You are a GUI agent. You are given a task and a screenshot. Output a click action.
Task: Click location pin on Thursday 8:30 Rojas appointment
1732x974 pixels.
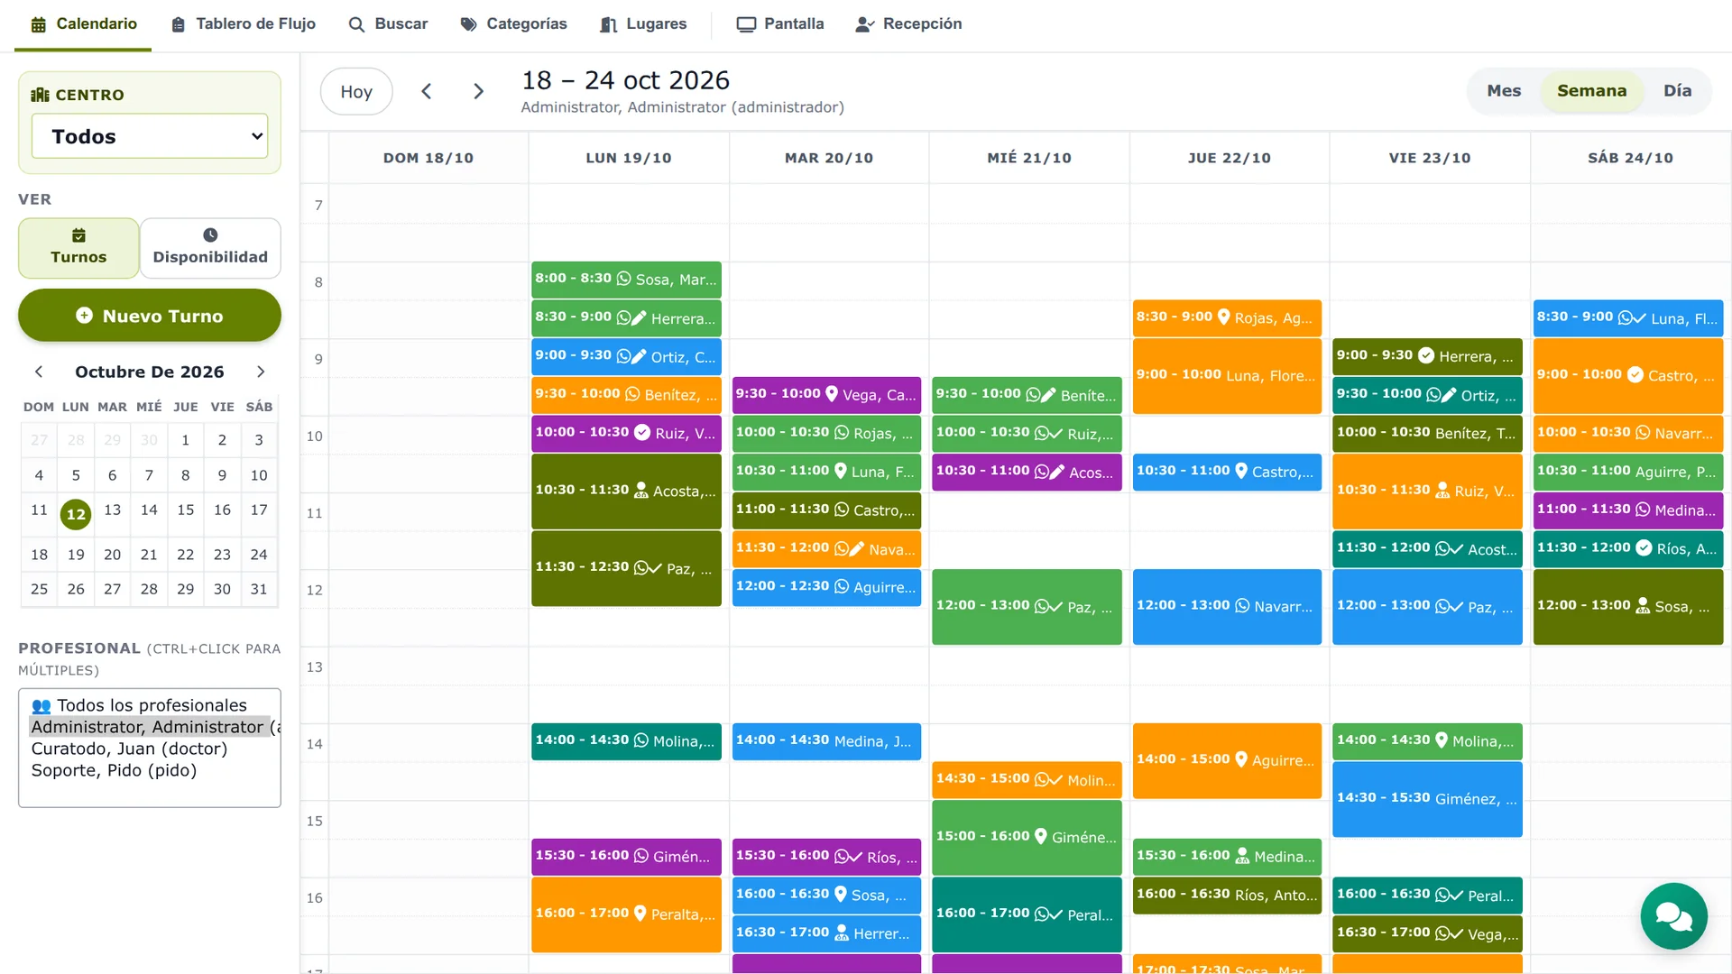pos(1224,317)
